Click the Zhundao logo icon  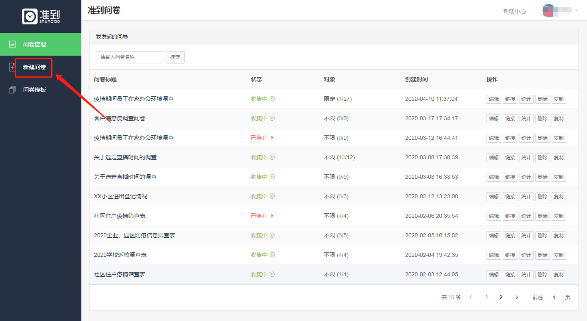tap(30, 16)
